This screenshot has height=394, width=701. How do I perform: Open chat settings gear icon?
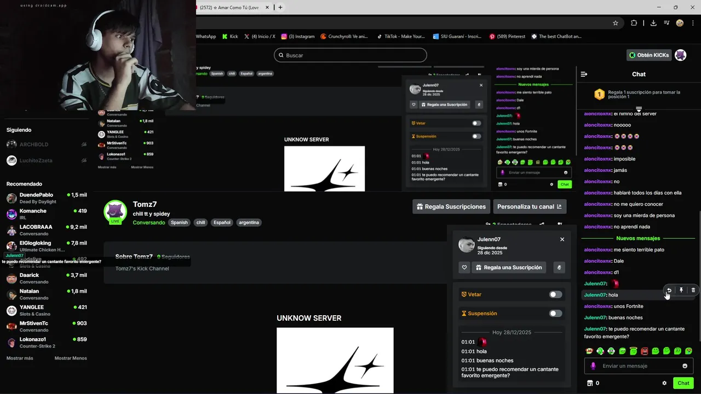[664, 383]
